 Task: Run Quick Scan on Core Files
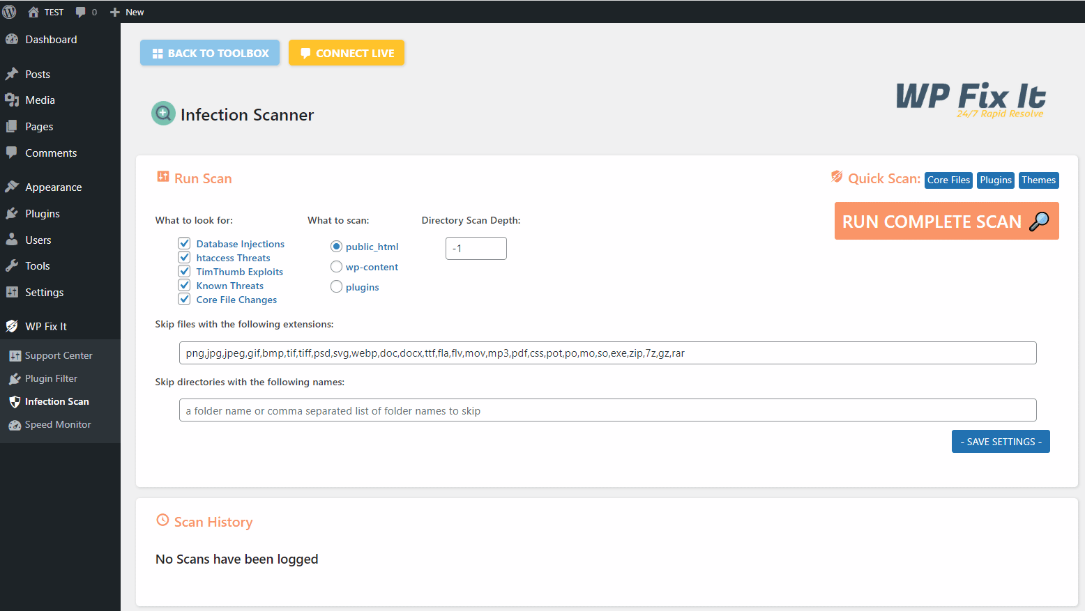948,180
